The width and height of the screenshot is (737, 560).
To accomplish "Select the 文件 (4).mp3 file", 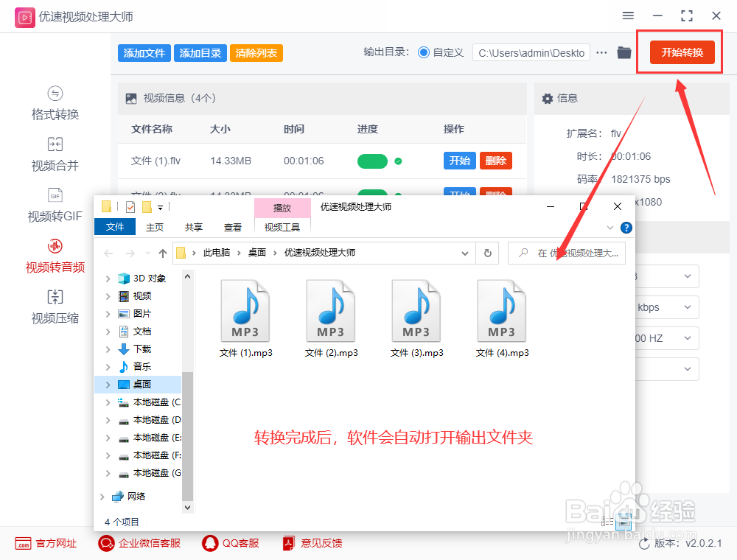I will click(x=503, y=319).
